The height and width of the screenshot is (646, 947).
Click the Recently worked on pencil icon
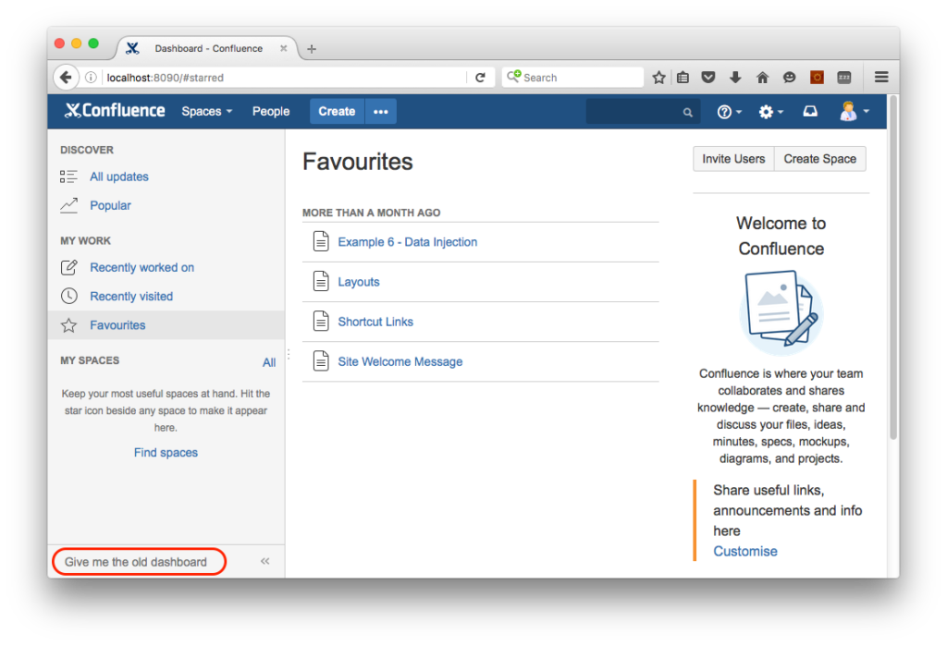click(68, 267)
